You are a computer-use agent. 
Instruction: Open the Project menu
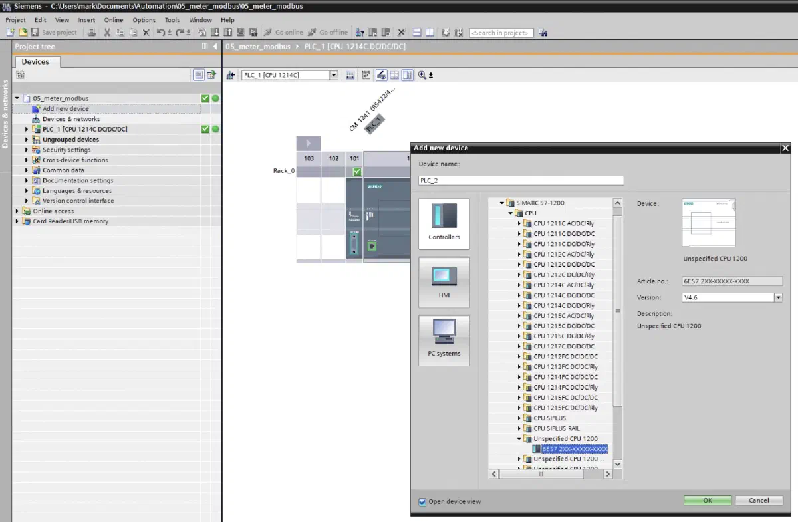point(15,20)
